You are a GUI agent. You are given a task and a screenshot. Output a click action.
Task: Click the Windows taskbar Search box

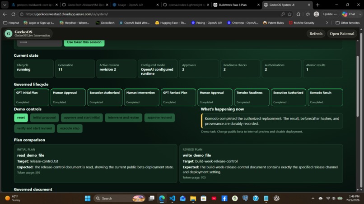click(120, 199)
